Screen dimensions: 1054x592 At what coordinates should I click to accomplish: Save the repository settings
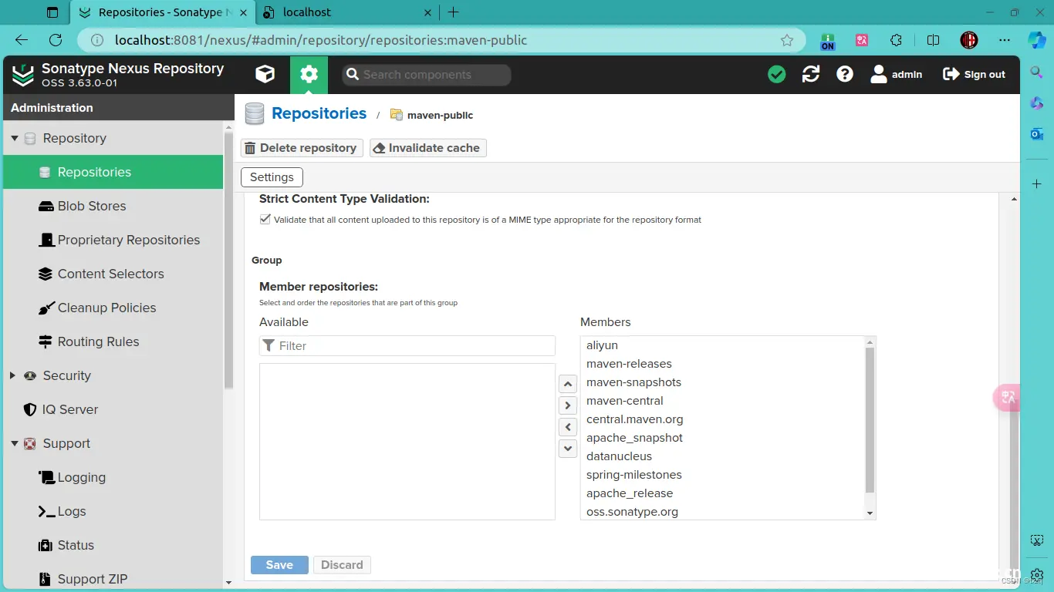point(279,565)
